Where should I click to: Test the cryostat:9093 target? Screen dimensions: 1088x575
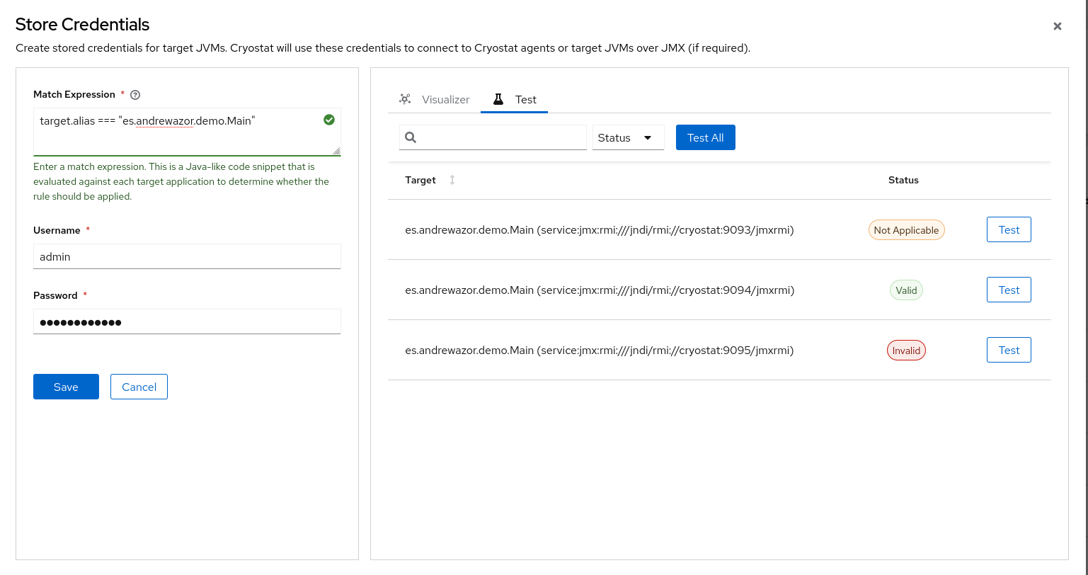[x=1008, y=229]
